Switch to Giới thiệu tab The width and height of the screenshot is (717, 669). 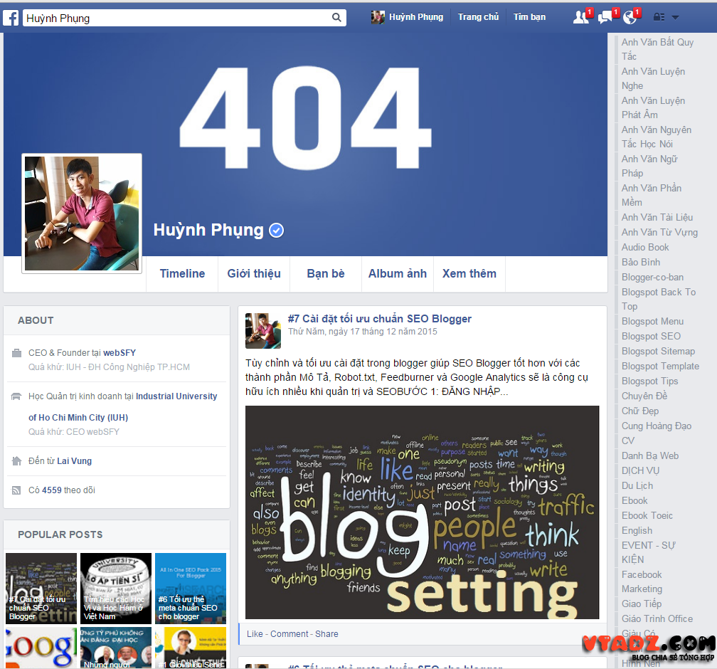[x=254, y=273]
